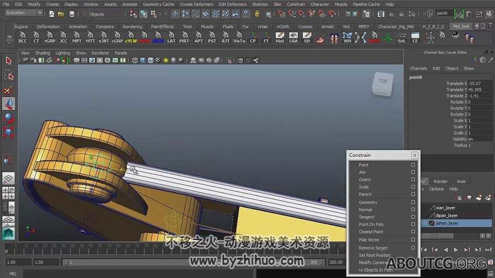Click the APT shelf icon
The width and height of the screenshot is (495, 278).
[x=198, y=37]
